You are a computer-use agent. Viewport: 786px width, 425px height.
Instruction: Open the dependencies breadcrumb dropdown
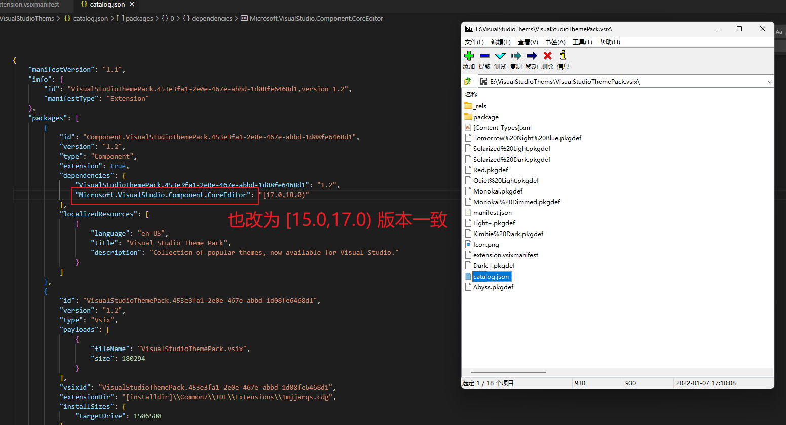207,19
